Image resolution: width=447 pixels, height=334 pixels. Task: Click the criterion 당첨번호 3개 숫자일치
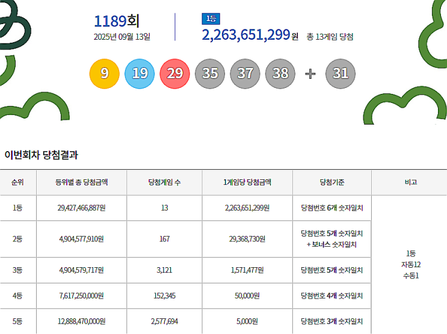(332, 321)
